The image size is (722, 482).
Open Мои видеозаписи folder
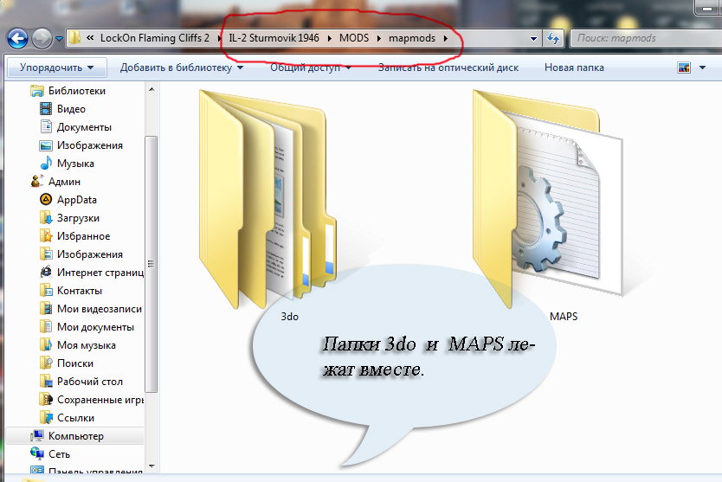coord(99,309)
